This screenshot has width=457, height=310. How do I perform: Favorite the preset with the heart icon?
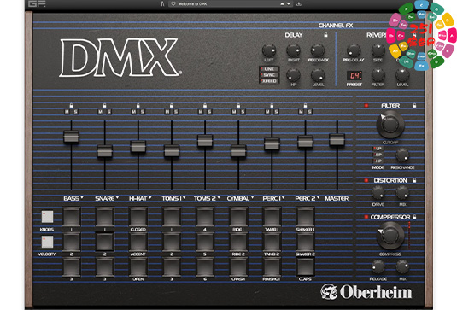coord(173,3)
